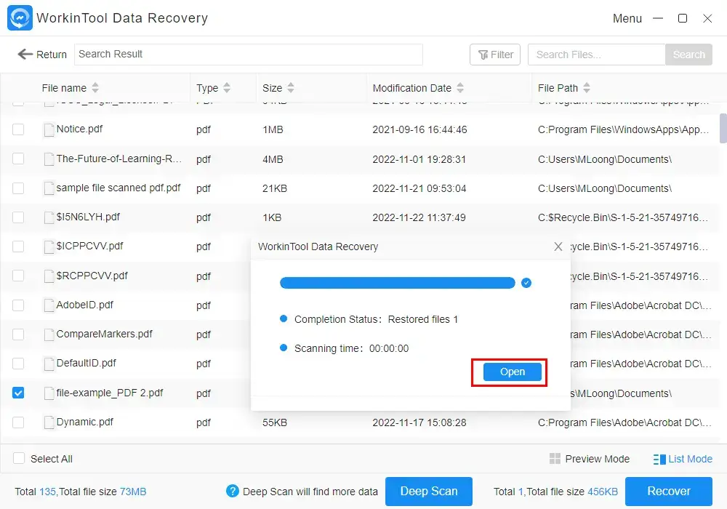
Task: Click the List Mode icon
Action: [659, 460]
